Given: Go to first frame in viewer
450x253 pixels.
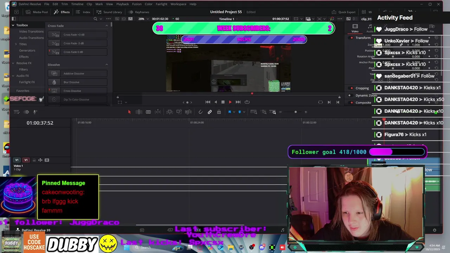Looking at the screenshot, I should point(208,102).
